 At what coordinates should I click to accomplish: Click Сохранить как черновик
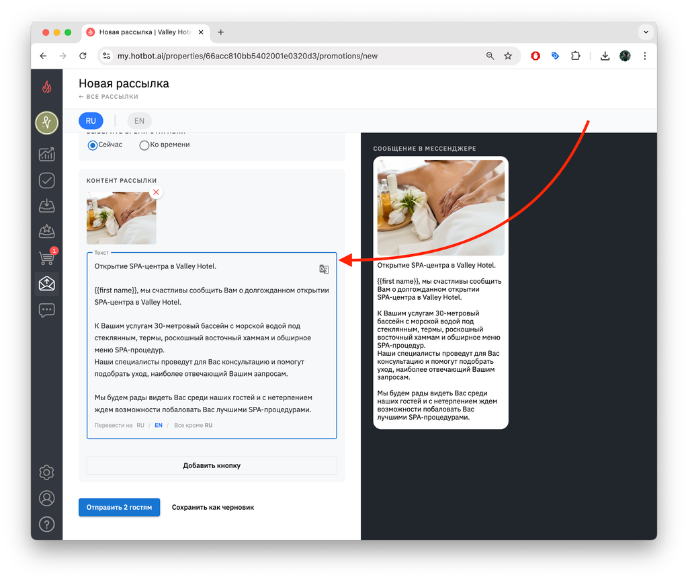coord(213,507)
